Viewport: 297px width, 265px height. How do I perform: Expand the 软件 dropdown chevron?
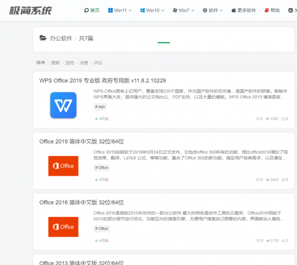tap(221, 10)
